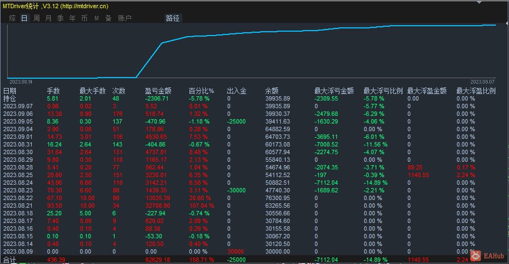Select the 2023.09.01 row date

[18, 137]
